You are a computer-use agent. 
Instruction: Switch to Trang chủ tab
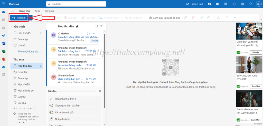pyautogui.click(x=24, y=11)
